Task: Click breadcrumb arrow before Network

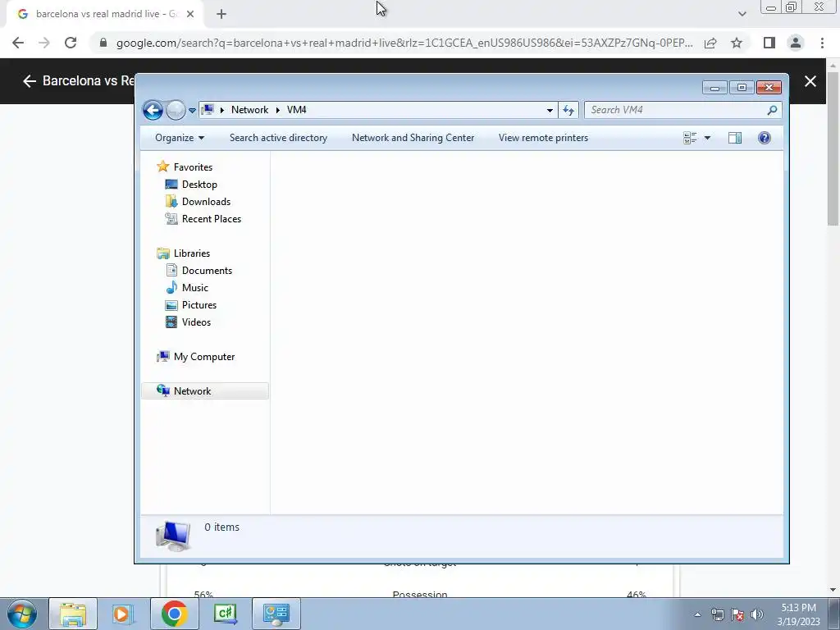Action: click(221, 111)
